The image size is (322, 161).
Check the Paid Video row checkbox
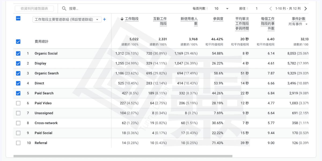18,103
